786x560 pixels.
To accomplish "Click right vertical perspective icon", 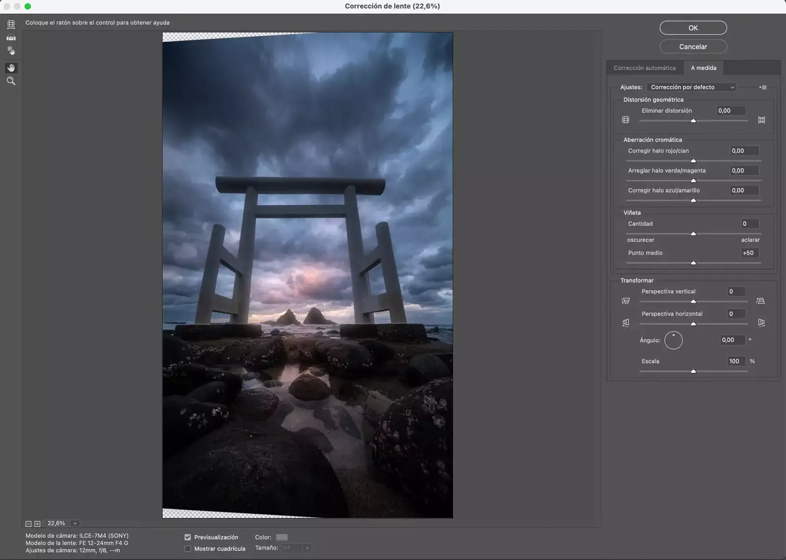I will click(x=761, y=301).
